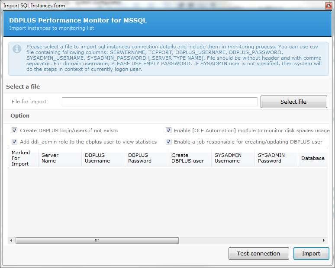The image size is (335, 268).
Task: Click the horizontal scrollbar right arrow
Action: coord(324,240)
